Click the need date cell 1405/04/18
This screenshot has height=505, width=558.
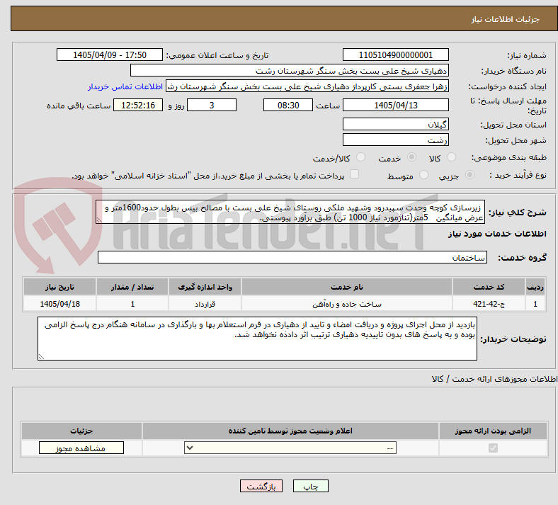coord(59,304)
